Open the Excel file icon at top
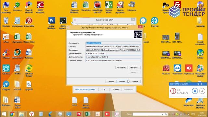The height and width of the screenshot is (117, 208). (x=86, y=6)
